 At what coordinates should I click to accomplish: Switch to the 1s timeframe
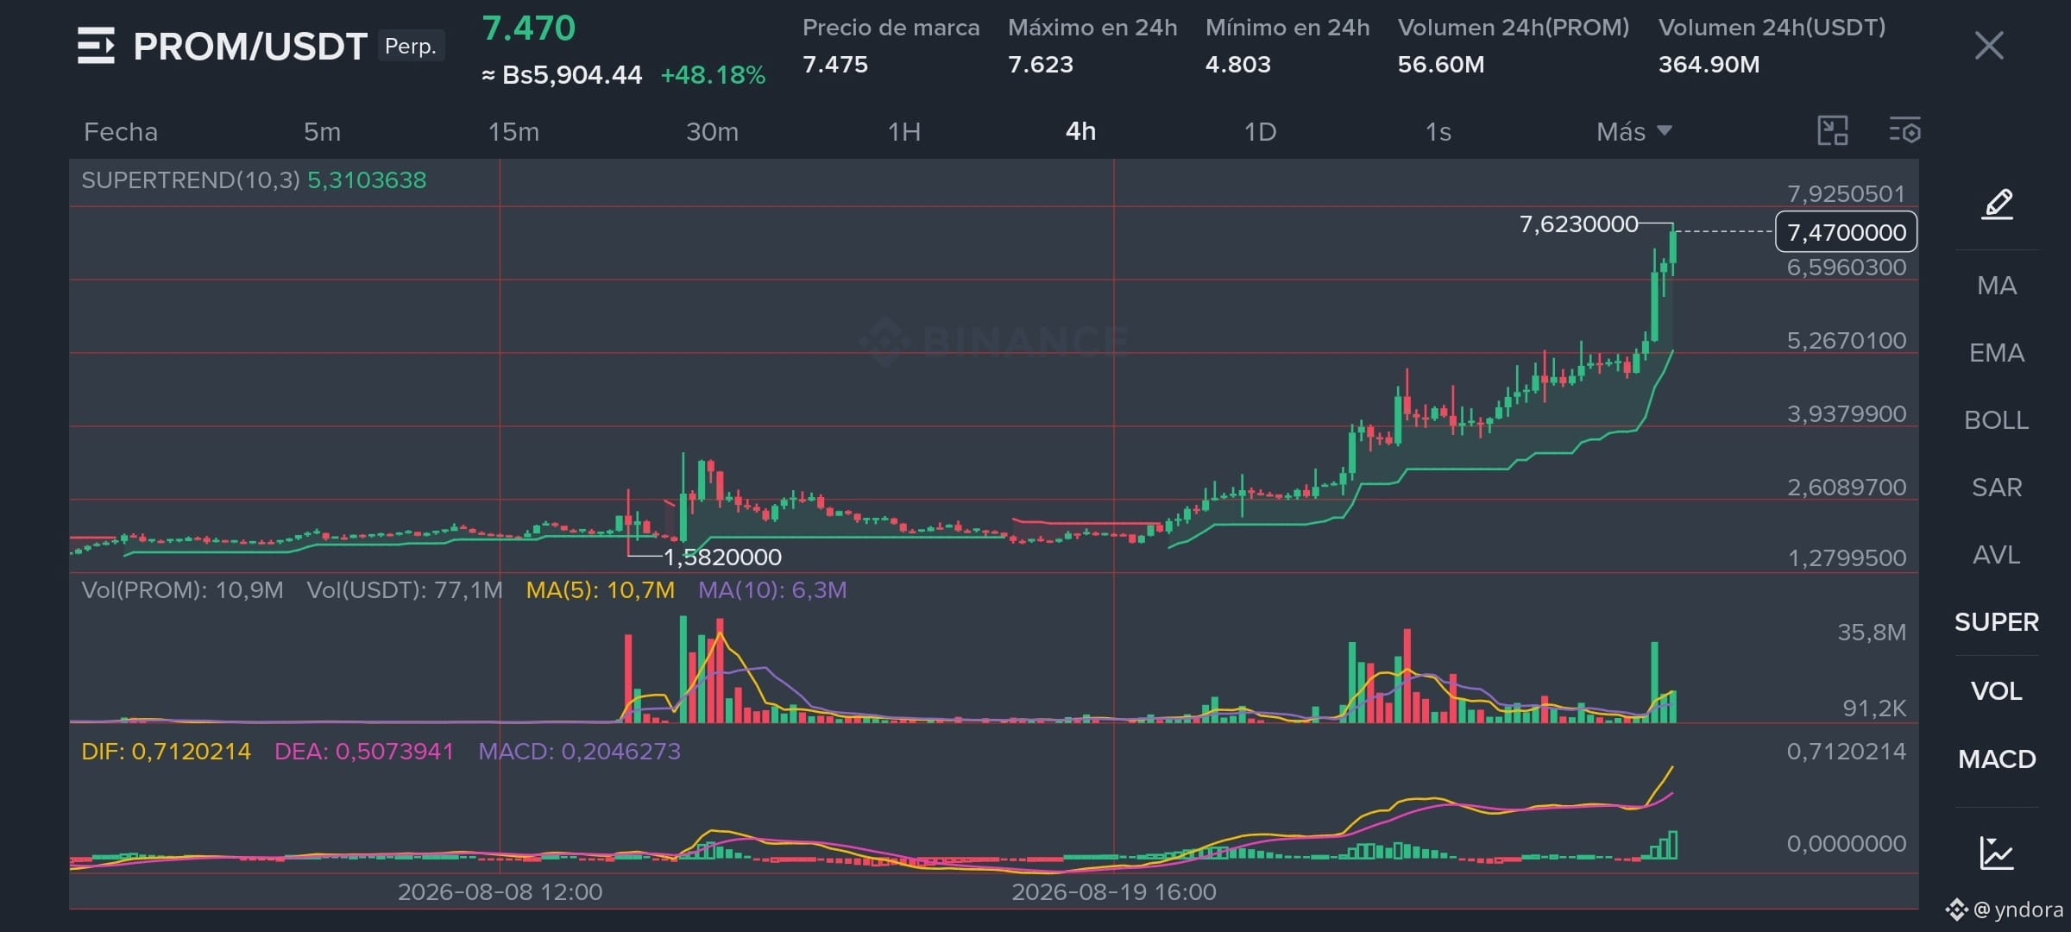tap(1438, 131)
